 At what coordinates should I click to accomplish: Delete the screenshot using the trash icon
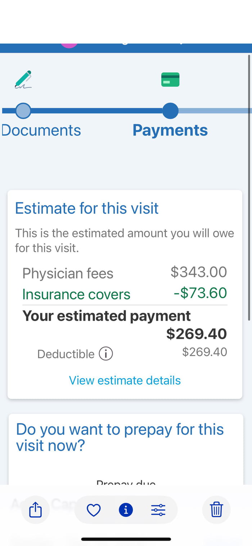[x=216, y=510]
